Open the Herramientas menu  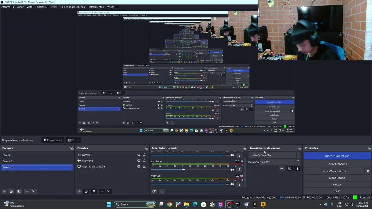pyautogui.click(x=96, y=7)
